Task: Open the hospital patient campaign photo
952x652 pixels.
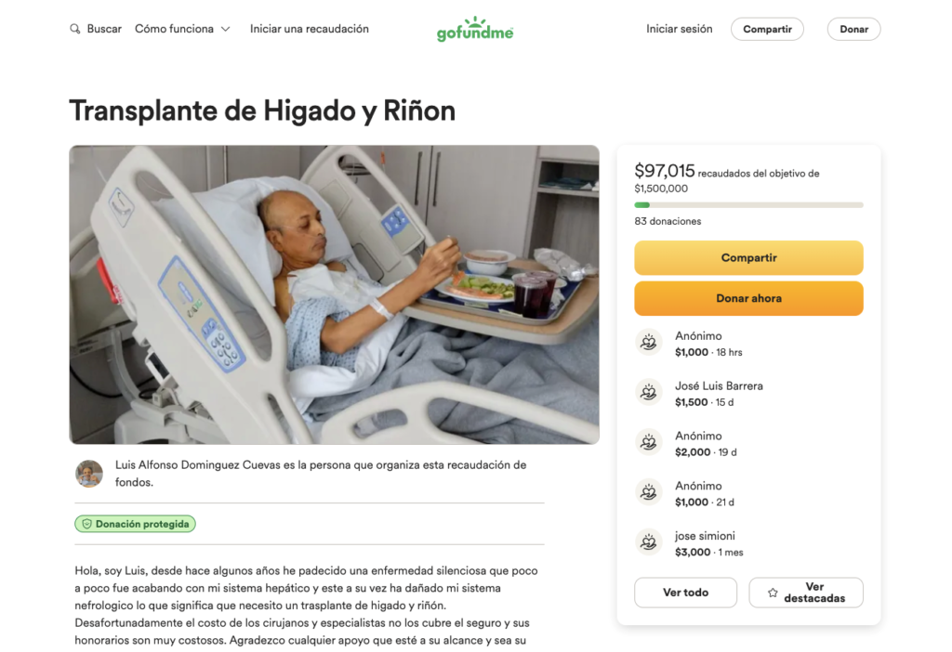Action: coord(334,294)
